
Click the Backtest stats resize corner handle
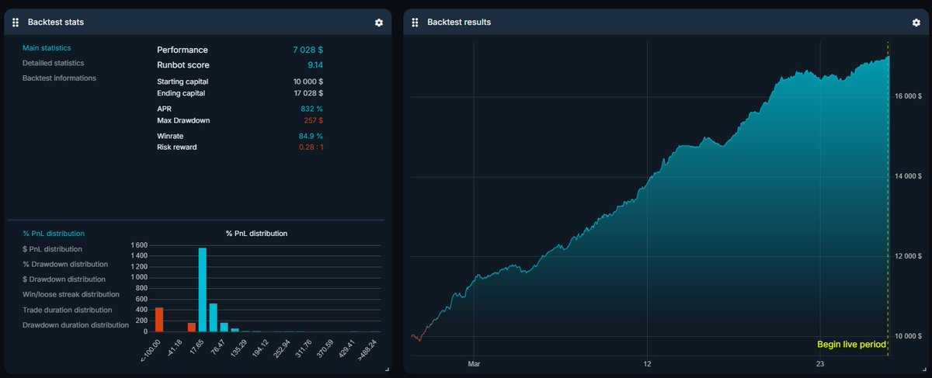click(x=387, y=369)
